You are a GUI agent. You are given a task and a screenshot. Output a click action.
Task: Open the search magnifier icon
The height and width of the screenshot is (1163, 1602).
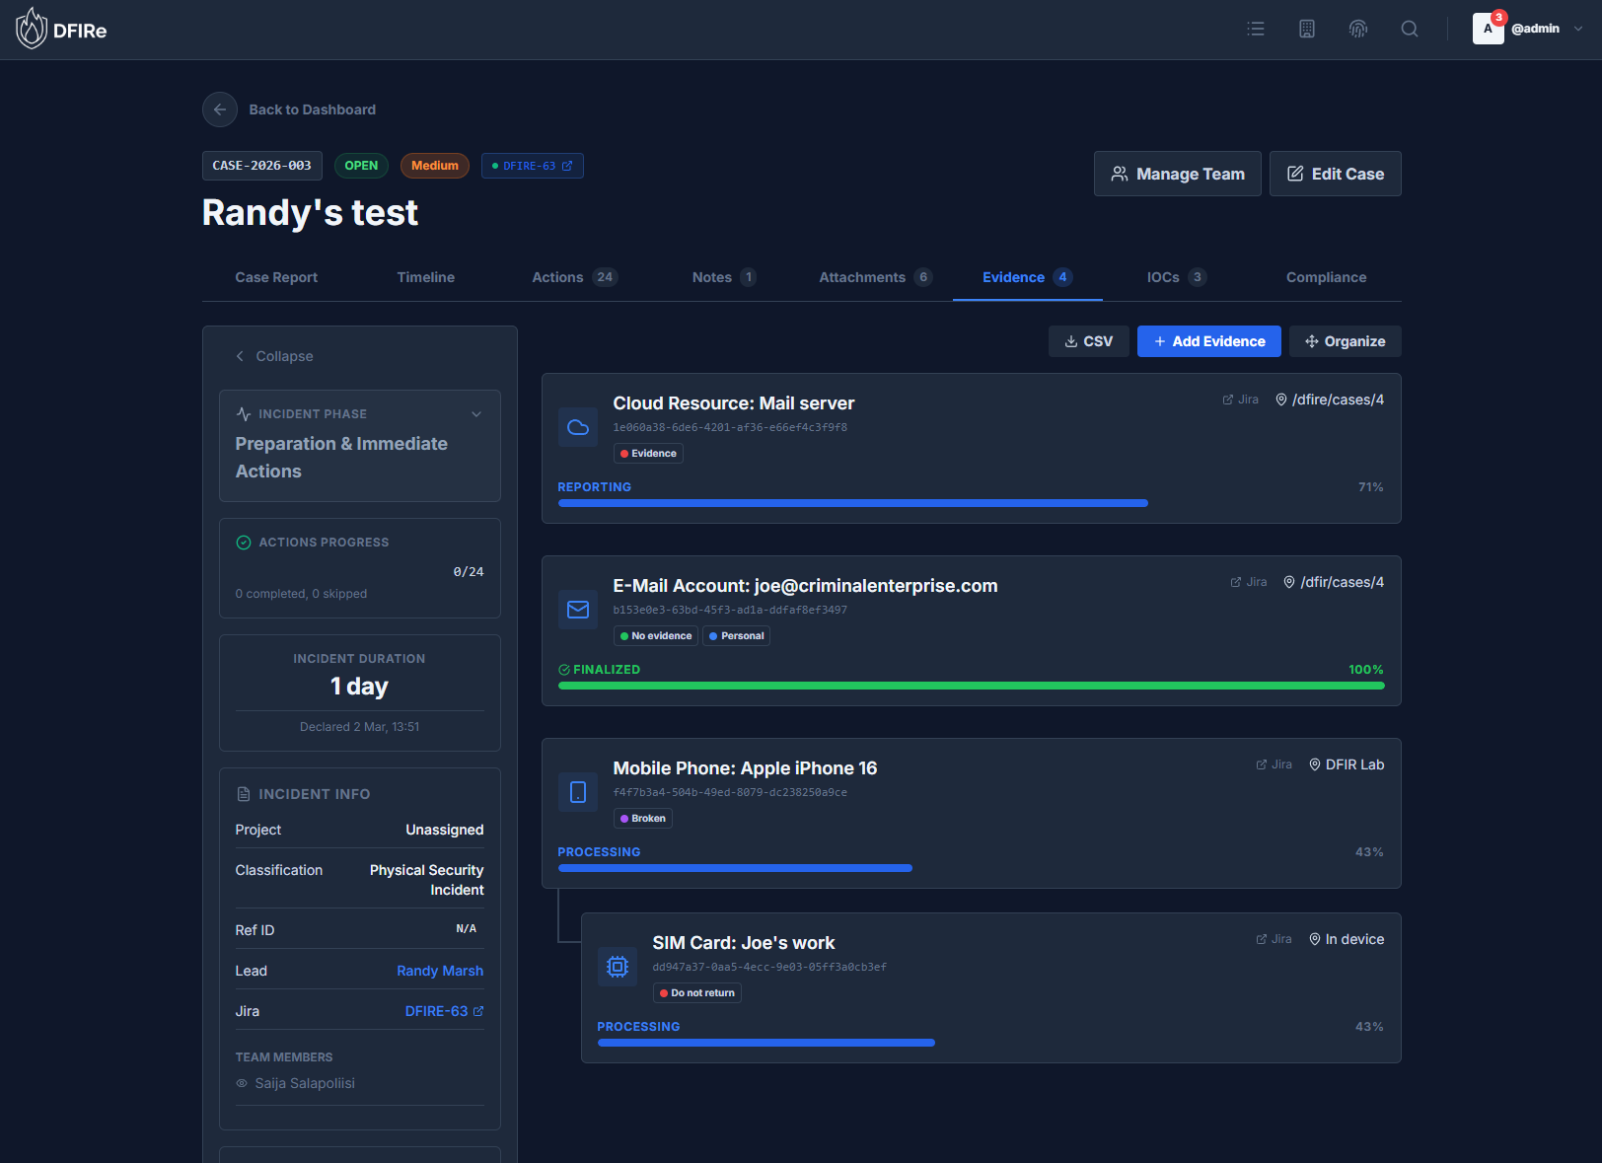pyautogui.click(x=1410, y=29)
